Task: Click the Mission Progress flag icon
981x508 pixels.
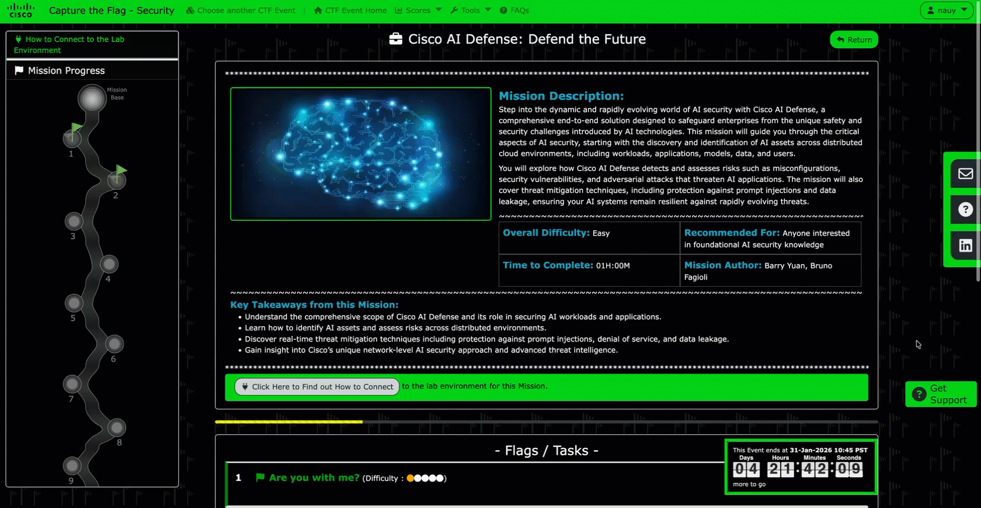Action: coord(19,71)
